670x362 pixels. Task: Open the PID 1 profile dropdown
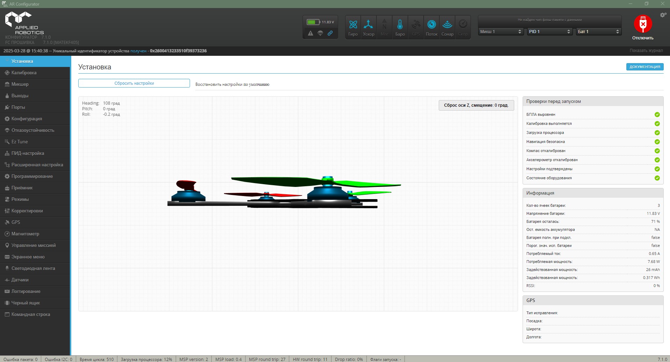tap(549, 32)
